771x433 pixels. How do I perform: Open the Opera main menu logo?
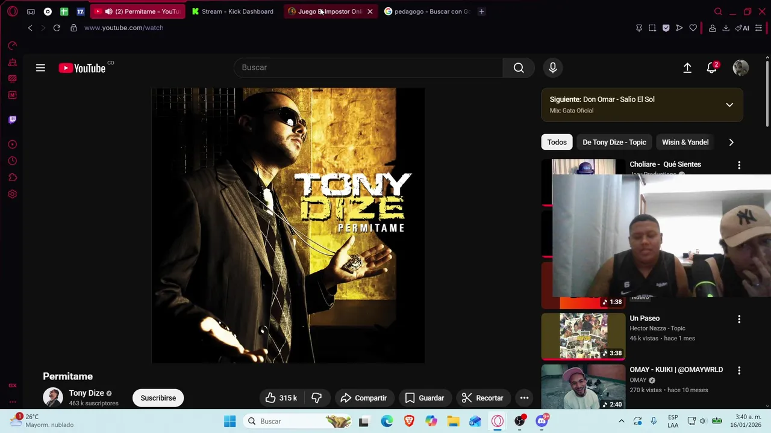pyautogui.click(x=12, y=11)
